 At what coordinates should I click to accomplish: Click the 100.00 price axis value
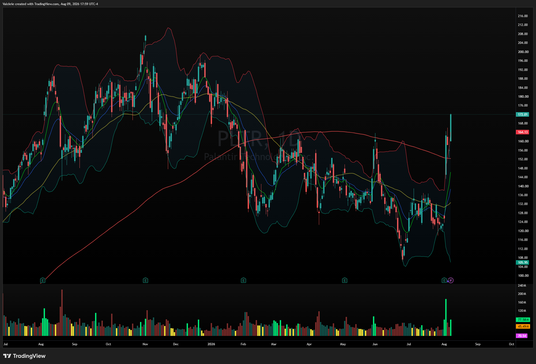[x=523, y=276]
